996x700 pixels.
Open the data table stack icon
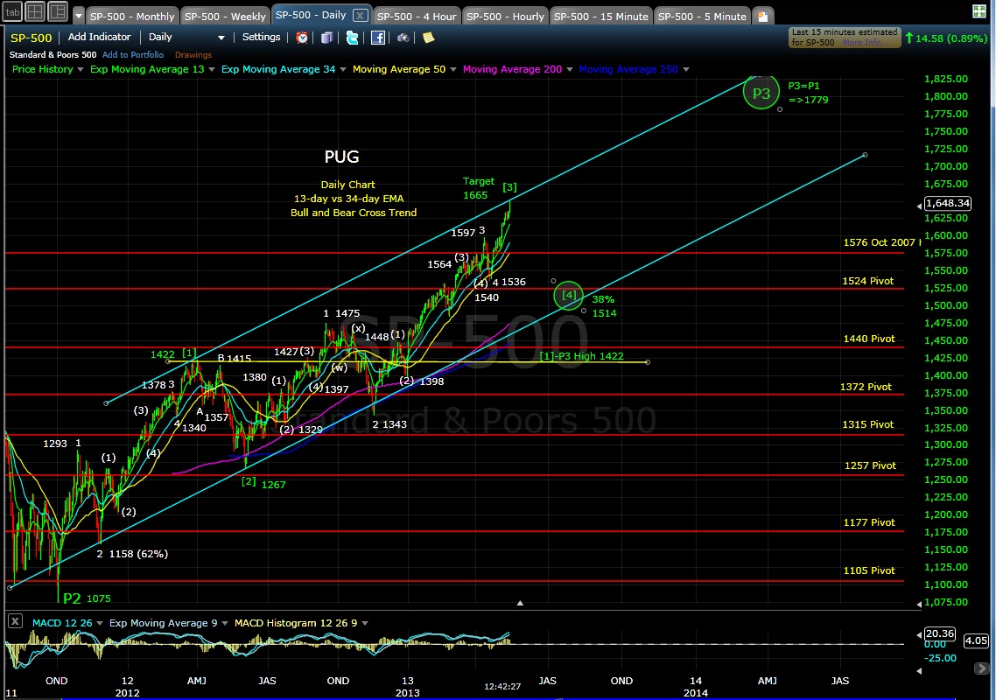pyautogui.click(x=327, y=38)
